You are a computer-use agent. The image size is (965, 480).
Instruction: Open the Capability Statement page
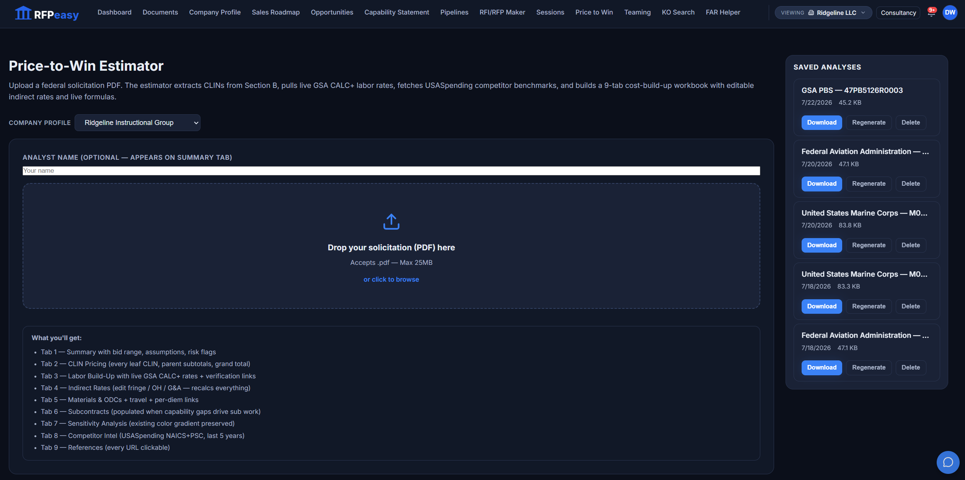(x=396, y=12)
